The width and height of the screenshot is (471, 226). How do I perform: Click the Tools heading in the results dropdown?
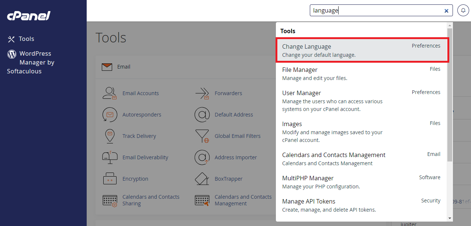[x=288, y=31]
